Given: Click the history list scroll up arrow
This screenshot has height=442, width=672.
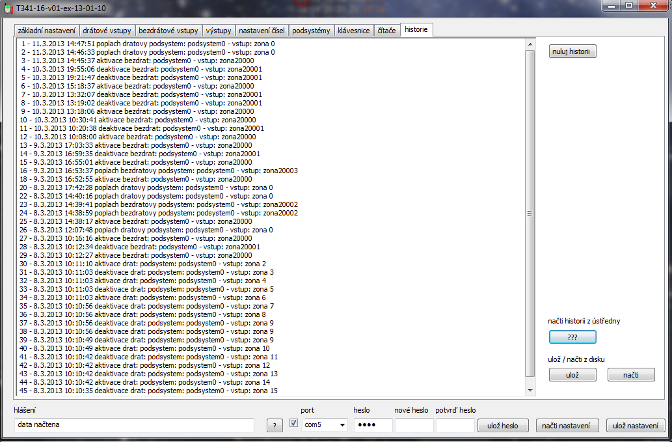Looking at the screenshot, I should click(530, 44).
